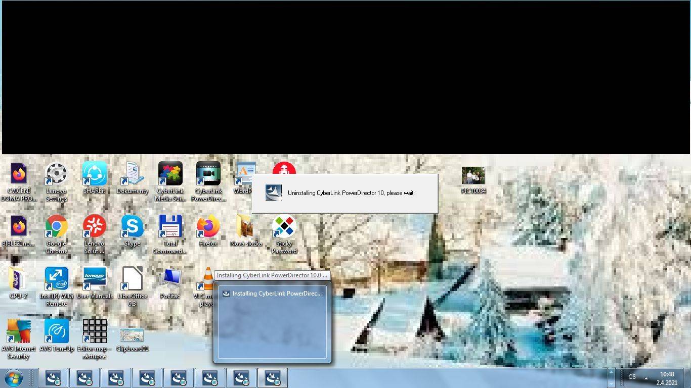Open the Skype desktop shortcut
This screenshot has height=388, width=691.
click(x=132, y=230)
